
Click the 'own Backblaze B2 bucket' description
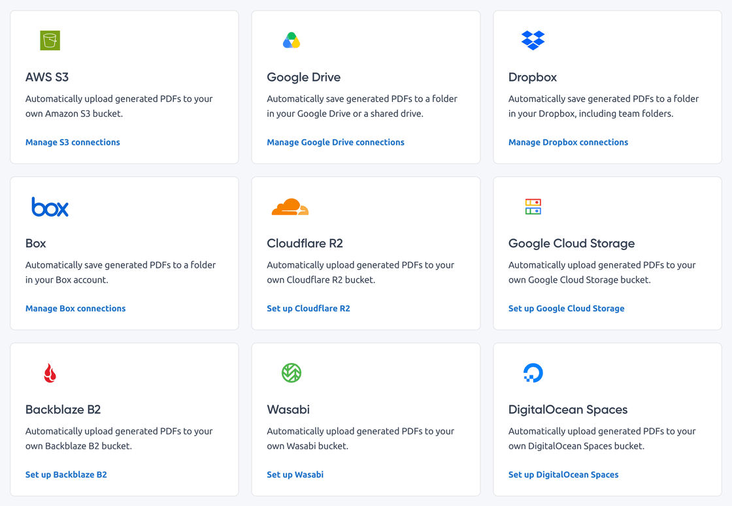[x=78, y=447]
